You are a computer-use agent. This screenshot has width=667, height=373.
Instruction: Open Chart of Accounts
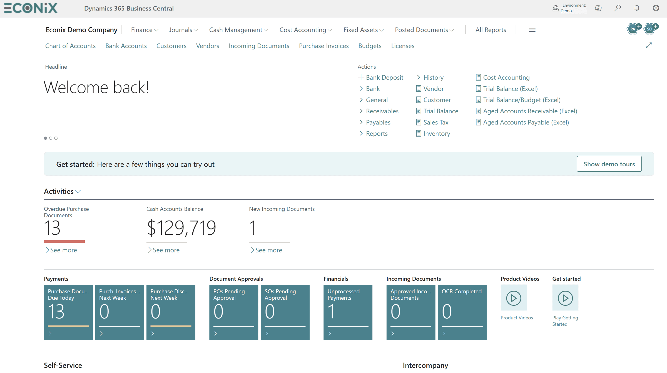[70, 46]
